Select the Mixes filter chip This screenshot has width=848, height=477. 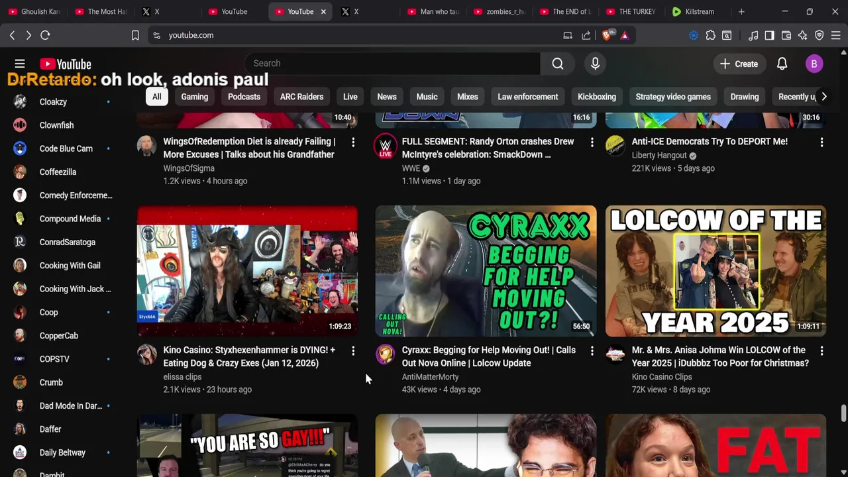click(x=467, y=97)
